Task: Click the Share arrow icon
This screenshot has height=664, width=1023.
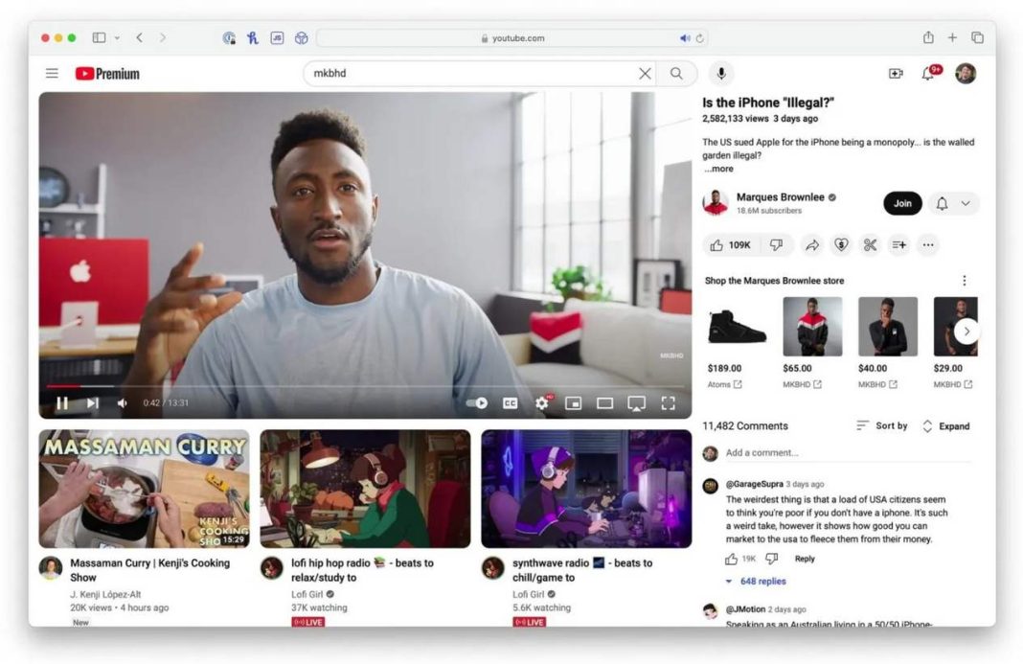Action: (811, 245)
